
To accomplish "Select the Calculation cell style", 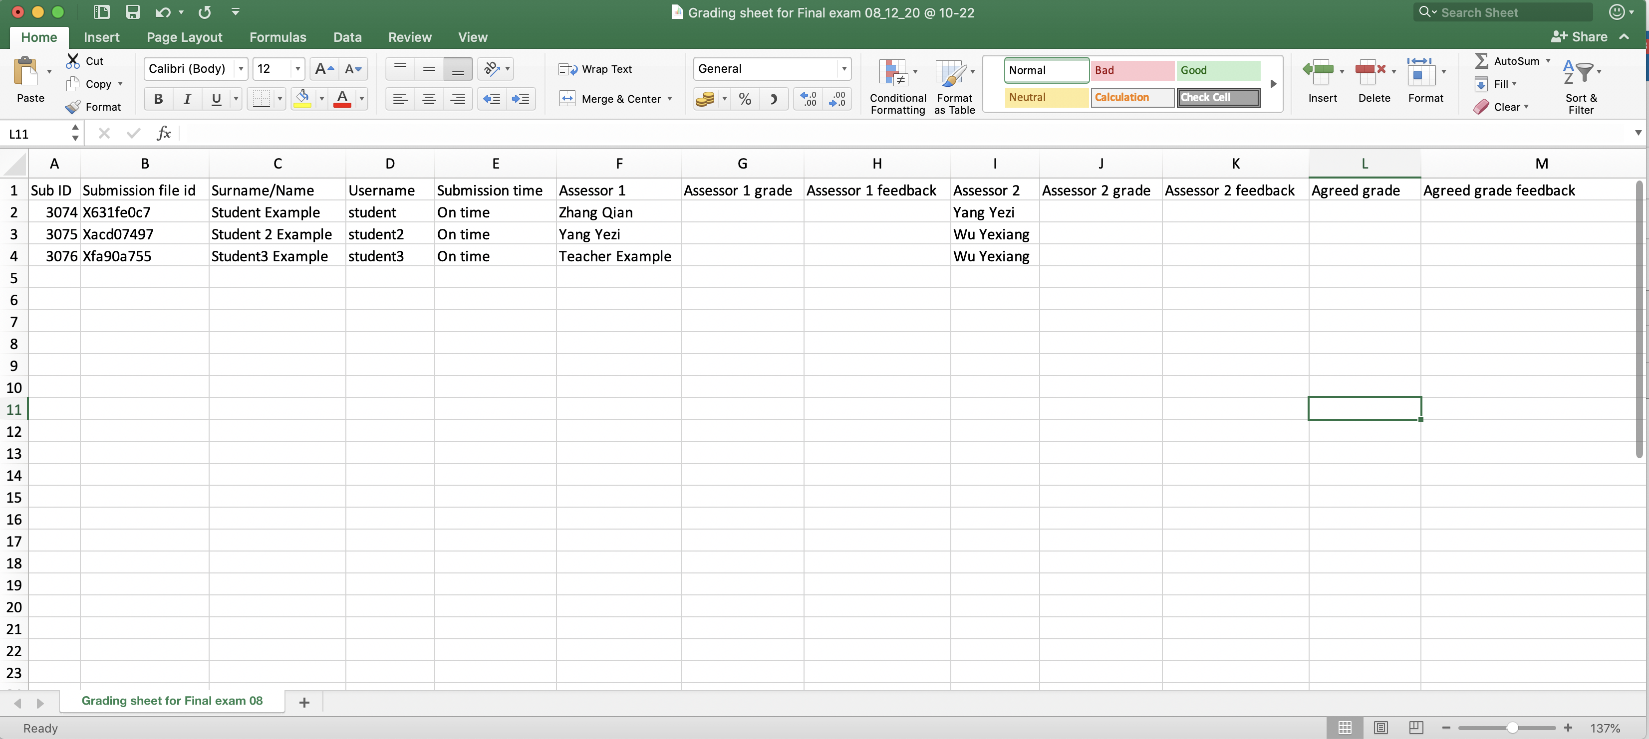I will [x=1130, y=97].
